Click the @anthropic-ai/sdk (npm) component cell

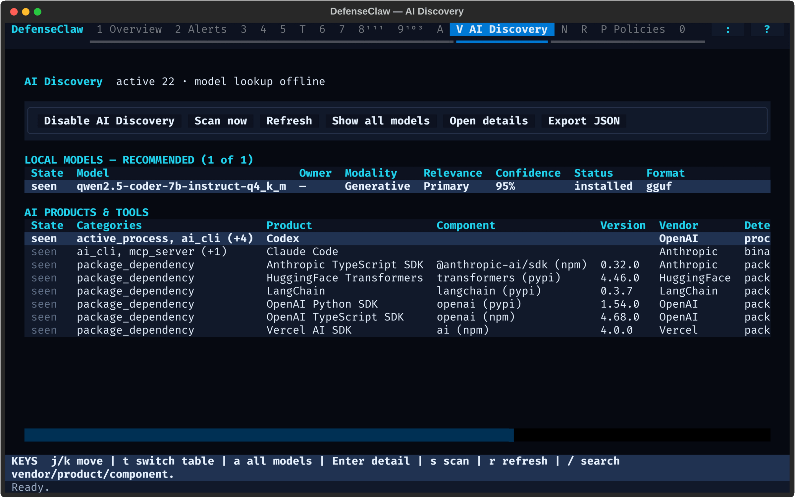tap(512, 265)
